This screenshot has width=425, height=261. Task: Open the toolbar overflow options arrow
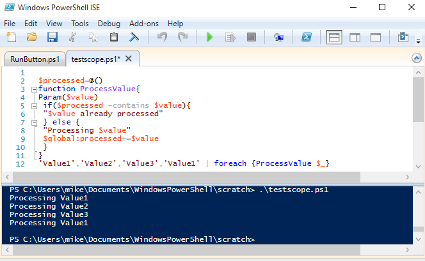pos(418,41)
